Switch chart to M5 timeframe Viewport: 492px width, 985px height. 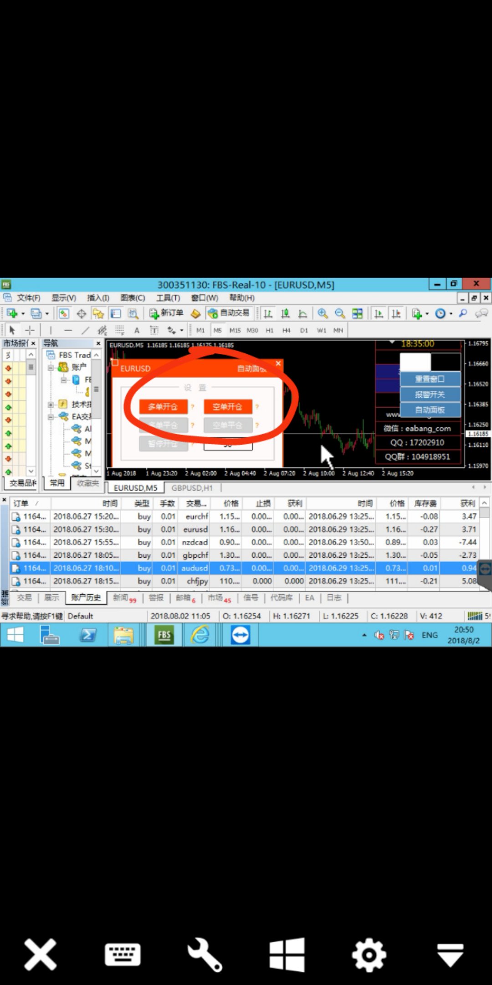pos(217,330)
